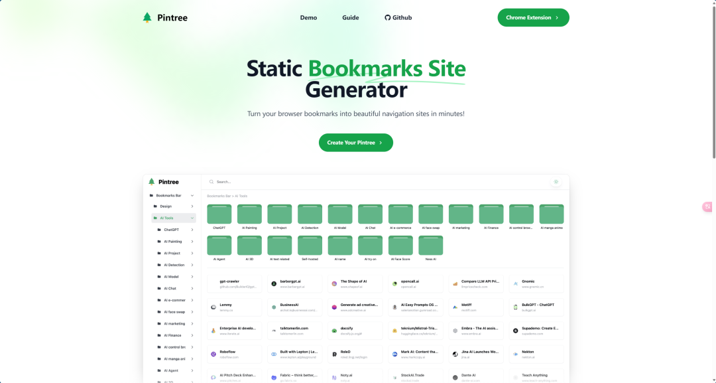Open the AI Model folder icon in grid

(x=340, y=214)
